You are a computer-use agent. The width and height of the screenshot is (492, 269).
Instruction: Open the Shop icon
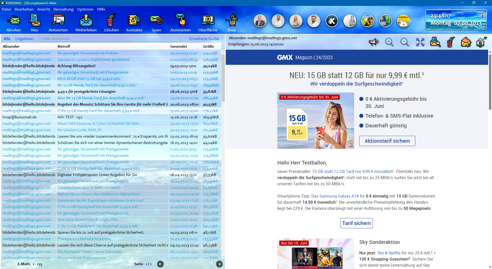pos(232,20)
